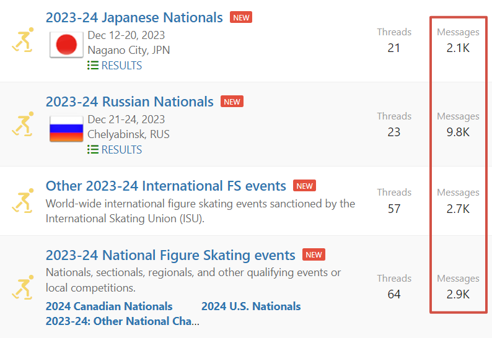Click list icon beside Russian Nationals RESULTS

coord(93,150)
